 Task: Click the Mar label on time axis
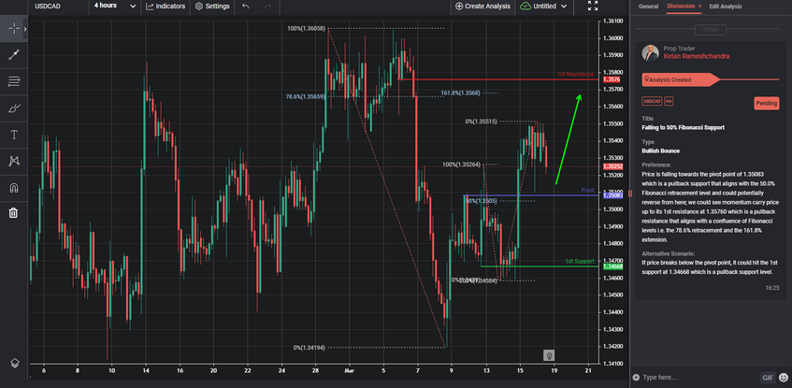click(349, 370)
